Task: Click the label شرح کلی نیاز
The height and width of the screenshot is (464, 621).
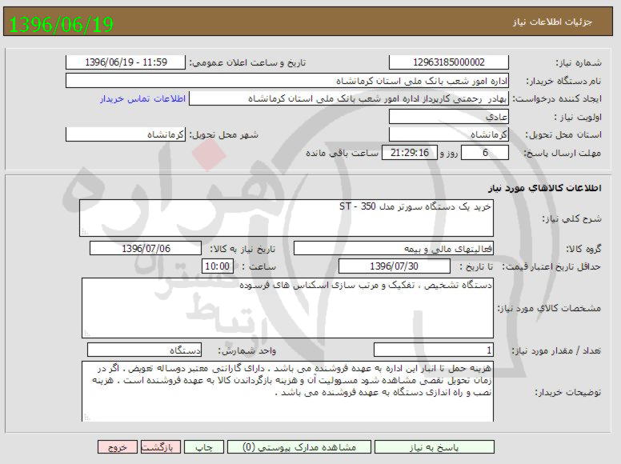Action: click(571, 218)
